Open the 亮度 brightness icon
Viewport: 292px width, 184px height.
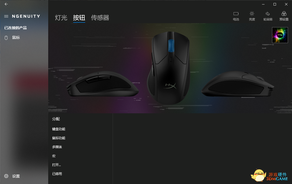[x=252, y=14]
